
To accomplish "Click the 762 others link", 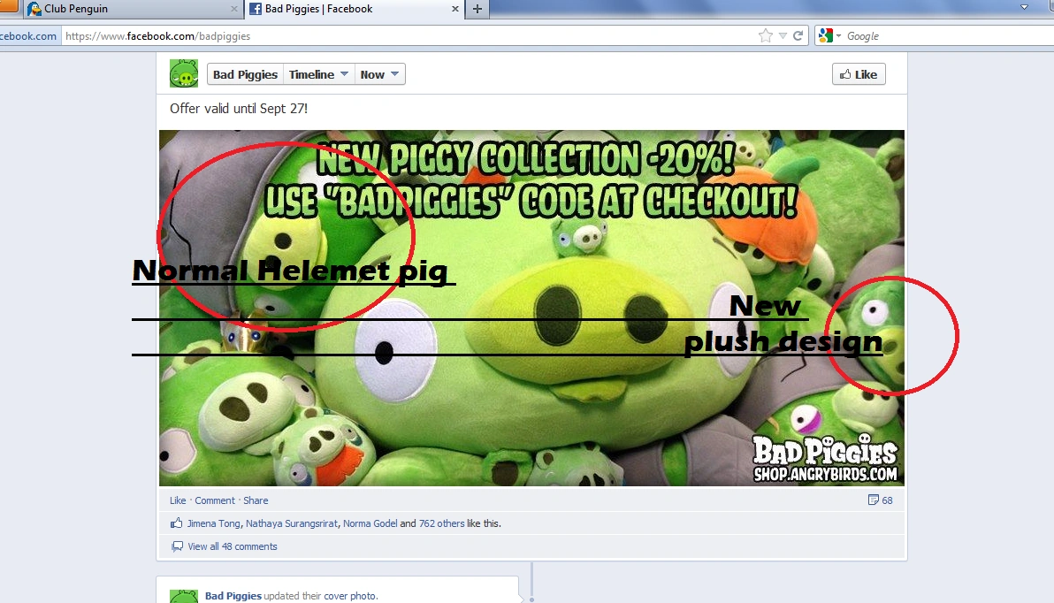I will click(x=441, y=523).
